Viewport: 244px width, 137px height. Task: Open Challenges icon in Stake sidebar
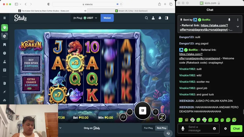pos(5,62)
